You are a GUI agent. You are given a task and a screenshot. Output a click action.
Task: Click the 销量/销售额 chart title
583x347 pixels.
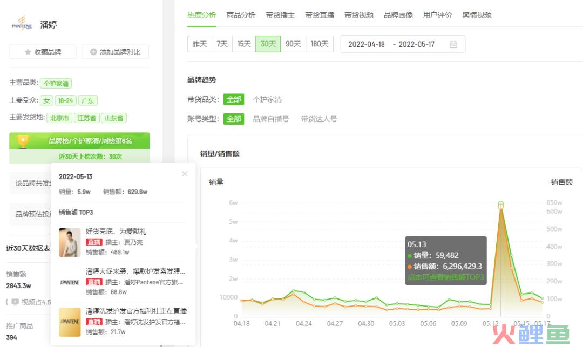pos(220,153)
